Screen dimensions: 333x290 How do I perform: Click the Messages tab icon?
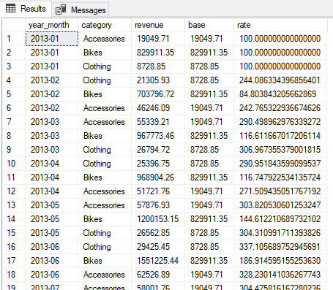pyautogui.click(x=61, y=9)
